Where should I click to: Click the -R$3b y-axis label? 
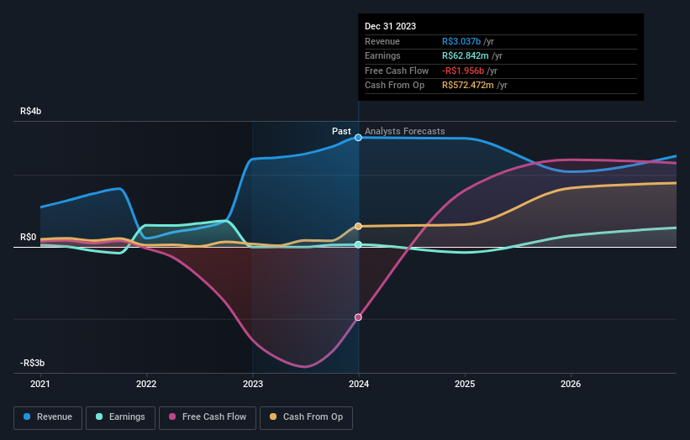pos(33,363)
